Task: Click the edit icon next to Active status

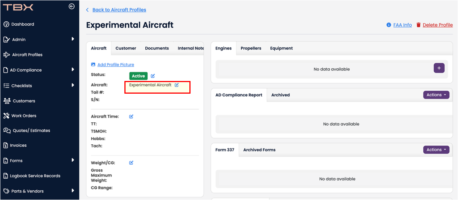Action: pos(153,76)
